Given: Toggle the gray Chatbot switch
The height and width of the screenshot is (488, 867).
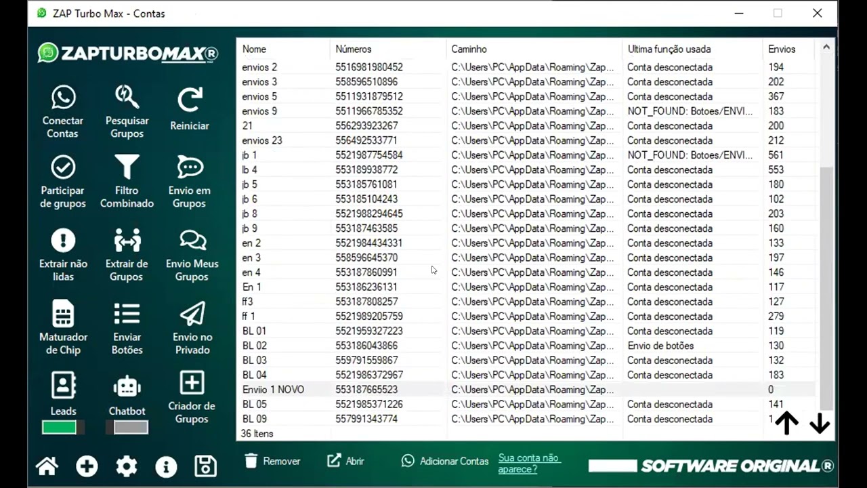Looking at the screenshot, I should point(127,428).
